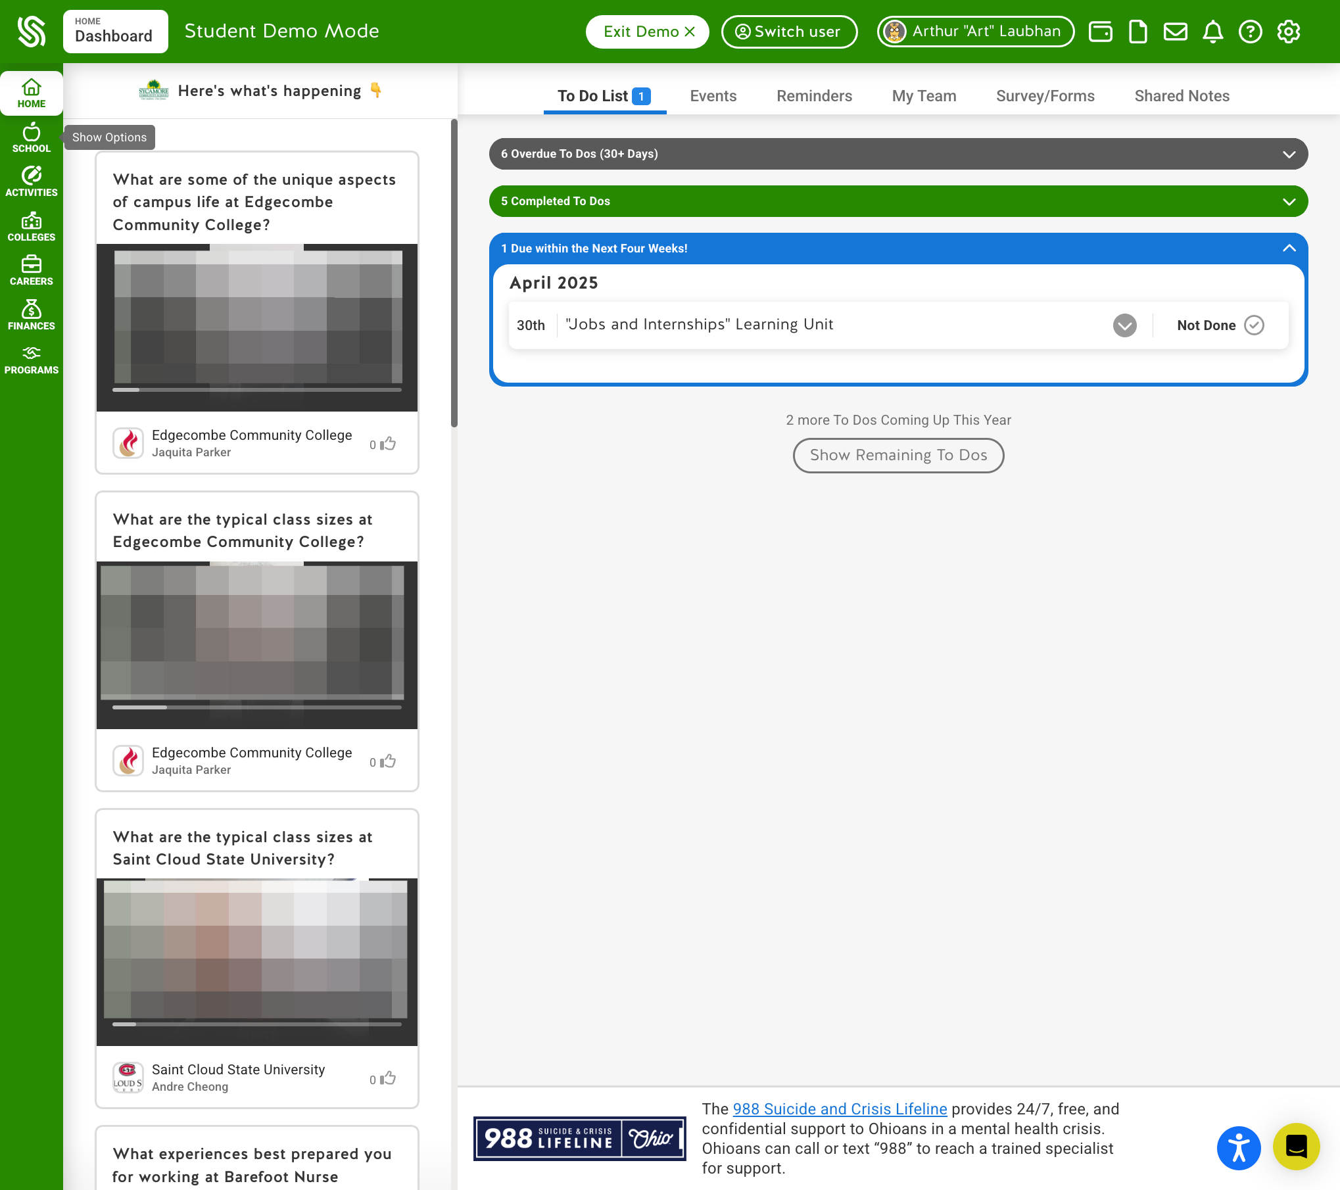
Task: Seek the Saint Cloud State video progress bar
Action: pos(256,1024)
